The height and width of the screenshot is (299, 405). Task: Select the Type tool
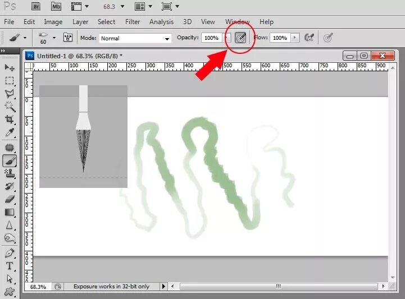coord(10,266)
